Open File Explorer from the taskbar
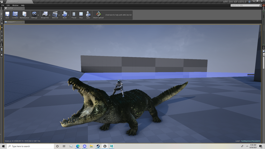The image size is (265, 149). [x=91, y=146]
